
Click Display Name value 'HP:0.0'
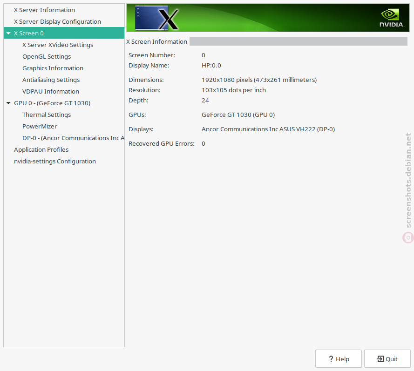tap(211, 66)
